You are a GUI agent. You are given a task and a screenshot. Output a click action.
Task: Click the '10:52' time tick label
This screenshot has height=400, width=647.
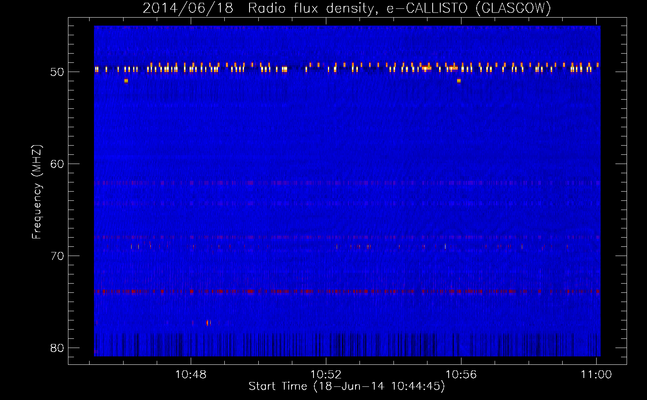(326, 375)
